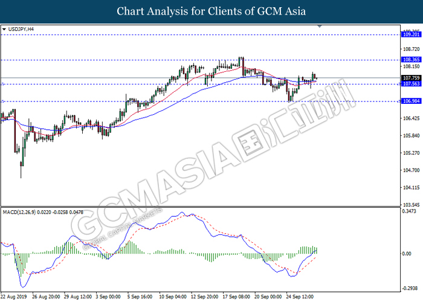Select the 107.563 level label
The width and height of the screenshot is (423, 302).
click(411, 83)
